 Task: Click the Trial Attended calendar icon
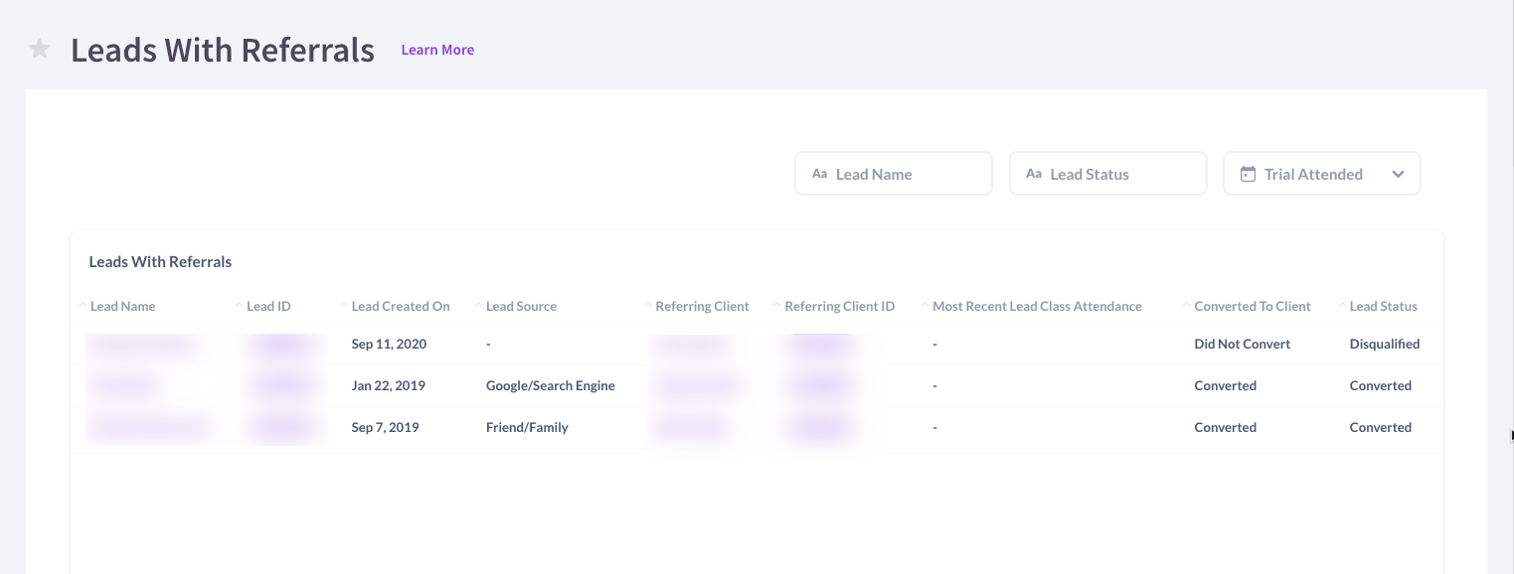(x=1248, y=174)
